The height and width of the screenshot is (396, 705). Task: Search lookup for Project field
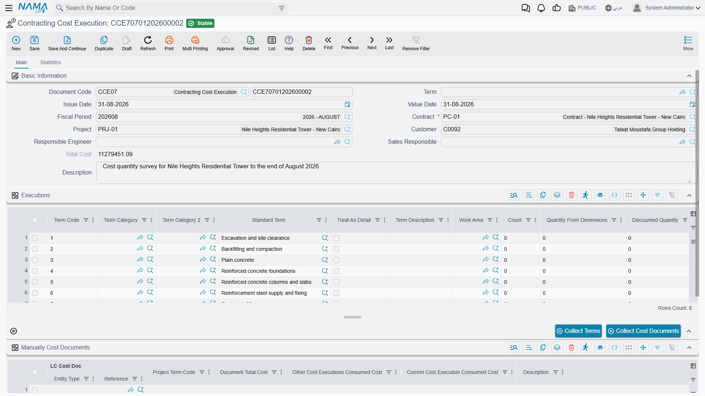(x=347, y=129)
